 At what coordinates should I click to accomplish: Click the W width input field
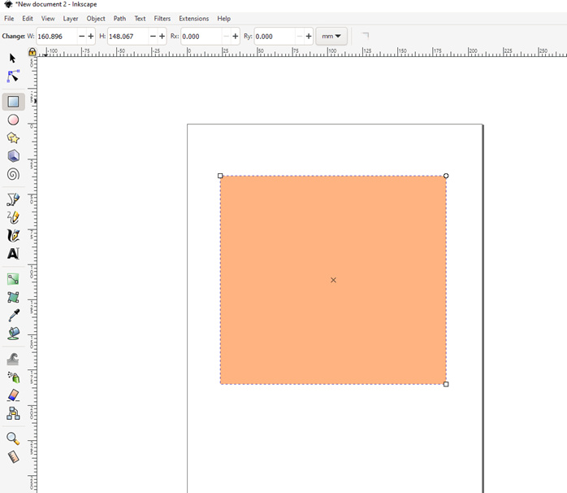(x=57, y=37)
